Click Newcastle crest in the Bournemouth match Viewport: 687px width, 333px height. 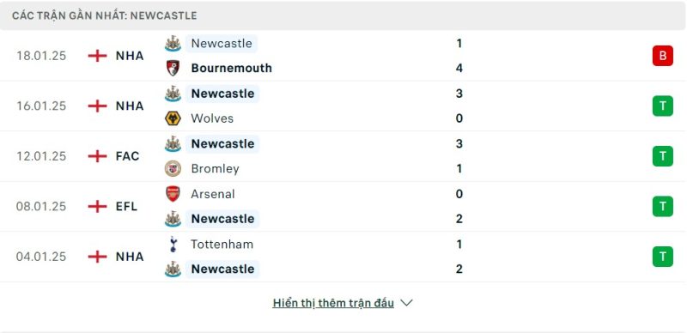pyautogui.click(x=173, y=44)
